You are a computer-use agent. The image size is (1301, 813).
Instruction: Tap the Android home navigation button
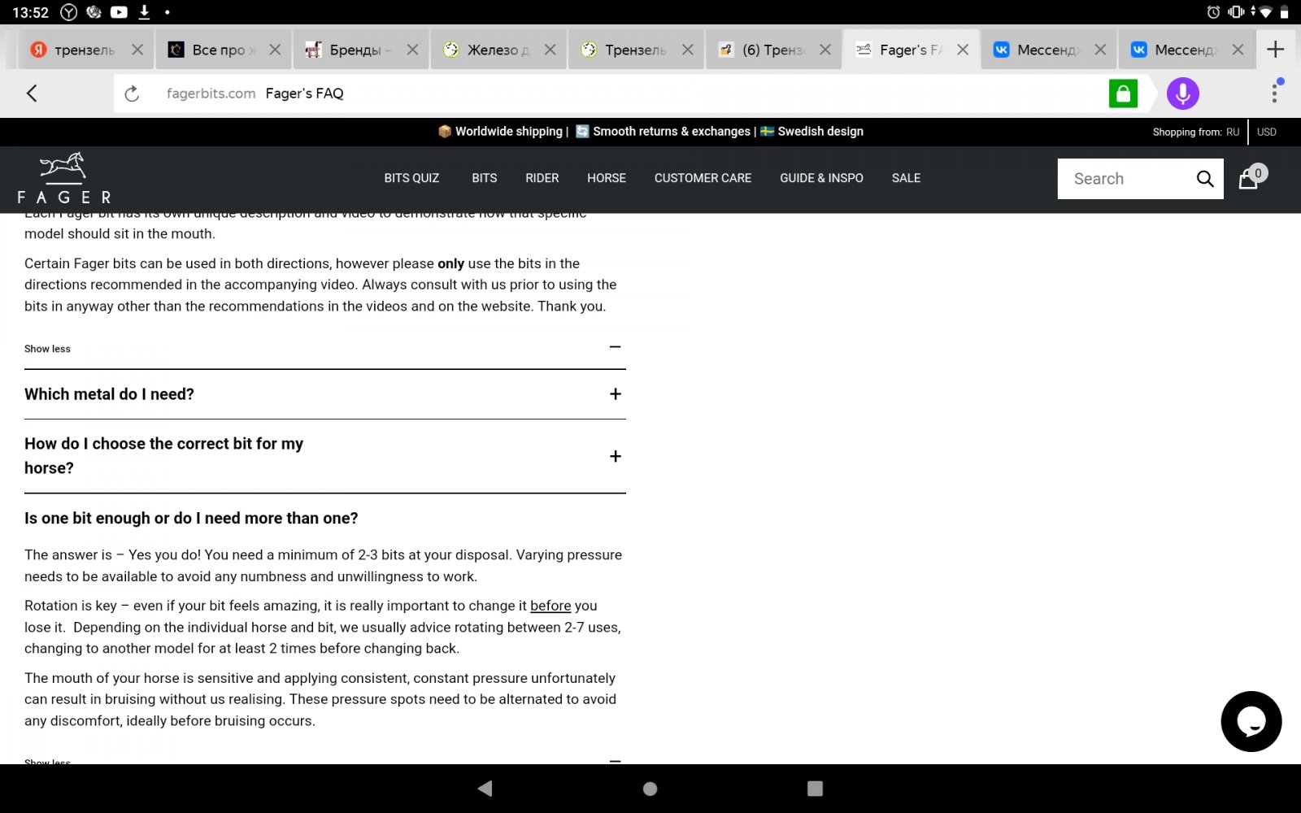pyautogui.click(x=650, y=789)
